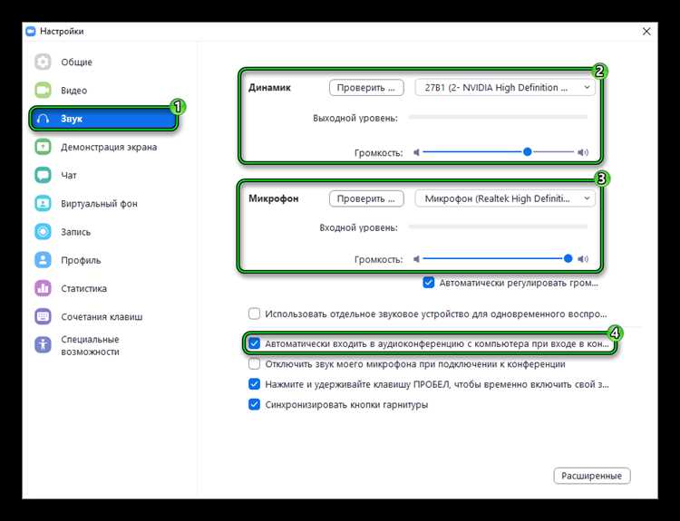Check Отключить звук моего микрофона checkbox

[x=254, y=363]
